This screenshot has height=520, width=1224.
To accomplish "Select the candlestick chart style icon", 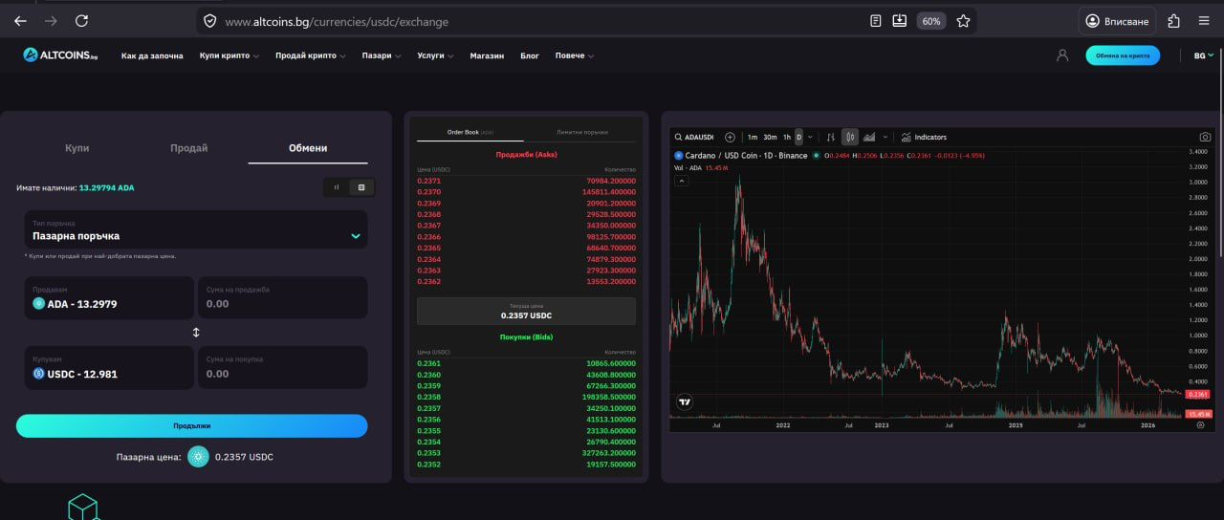I will click(x=850, y=137).
